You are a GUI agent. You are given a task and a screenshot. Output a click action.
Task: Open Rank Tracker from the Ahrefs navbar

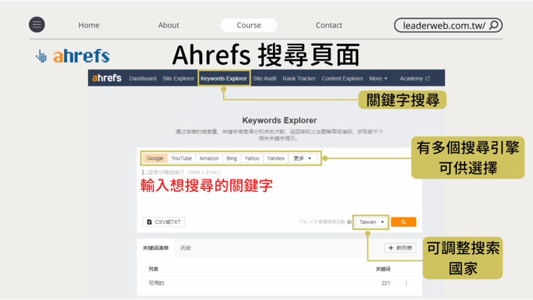(x=299, y=78)
